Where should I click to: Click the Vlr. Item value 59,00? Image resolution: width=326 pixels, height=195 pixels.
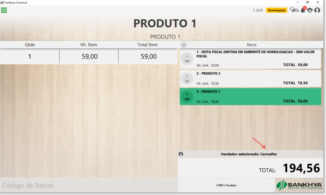89,56
